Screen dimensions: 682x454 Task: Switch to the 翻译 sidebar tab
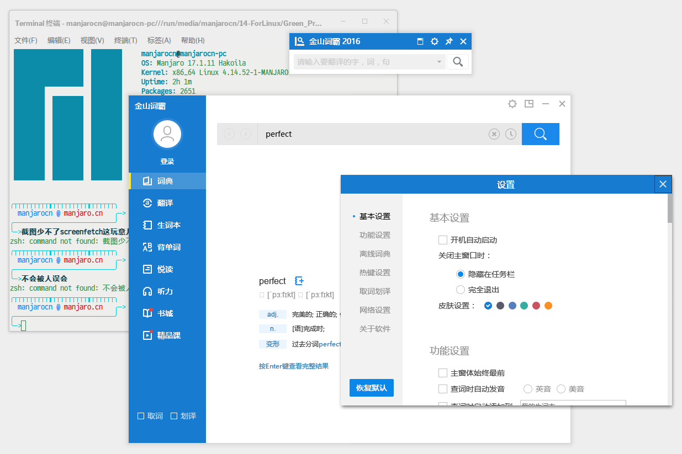tap(167, 203)
